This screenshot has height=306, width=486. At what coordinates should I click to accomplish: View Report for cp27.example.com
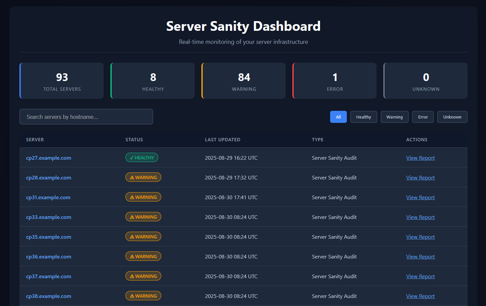click(x=420, y=158)
